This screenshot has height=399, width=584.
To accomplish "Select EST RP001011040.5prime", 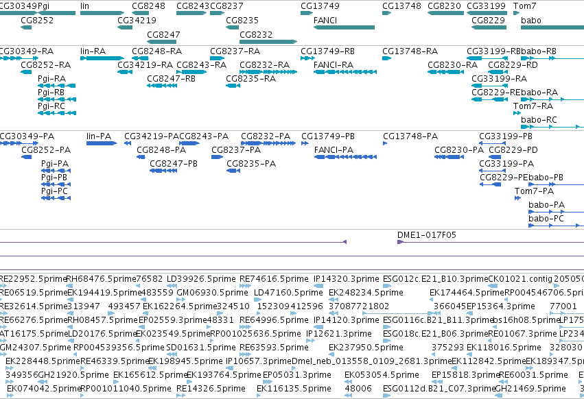I will tap(126, 389).
